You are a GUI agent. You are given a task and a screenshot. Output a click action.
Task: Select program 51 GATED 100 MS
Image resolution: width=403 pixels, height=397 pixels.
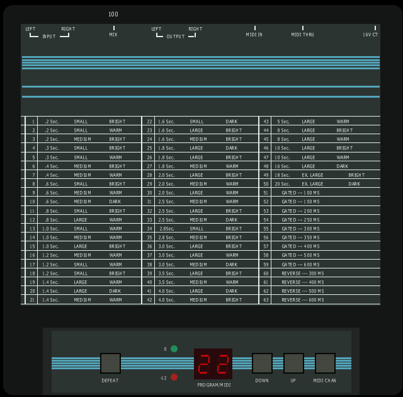coord(320,193)
